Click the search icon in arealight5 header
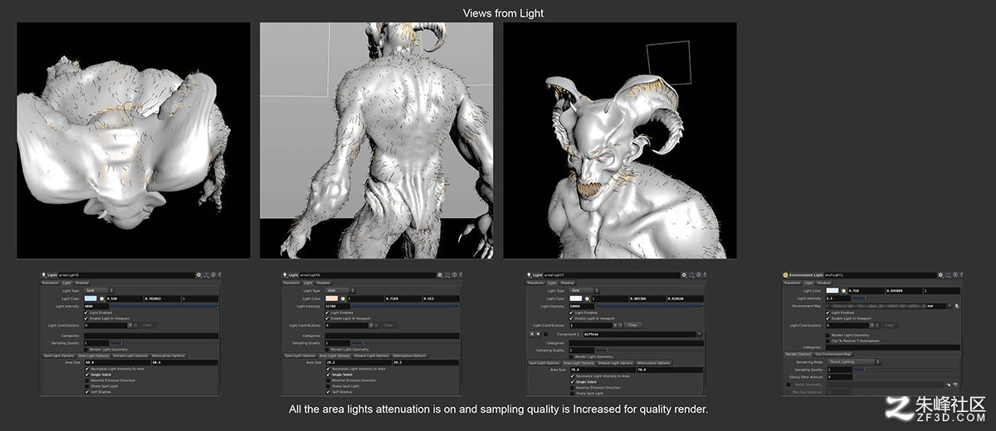Viewport: 996px width, 431px height. (207, 275)
